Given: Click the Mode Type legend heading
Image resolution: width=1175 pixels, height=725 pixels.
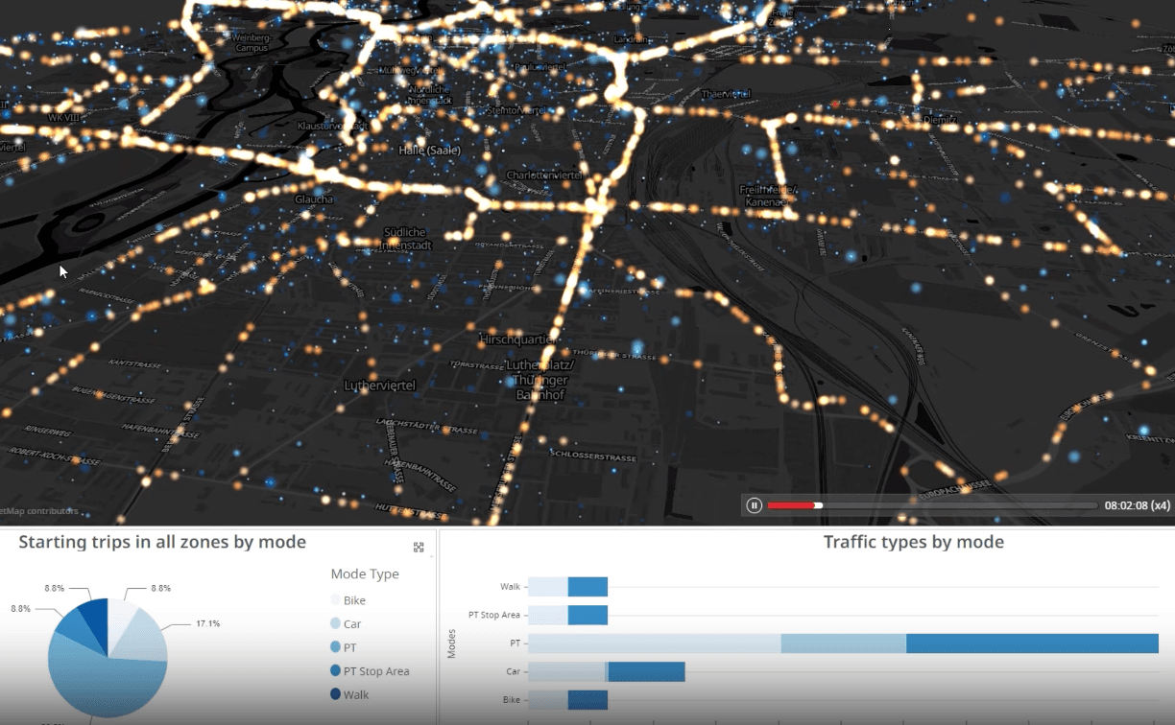Looking at the screenshot, I should [x=365, y=574].
